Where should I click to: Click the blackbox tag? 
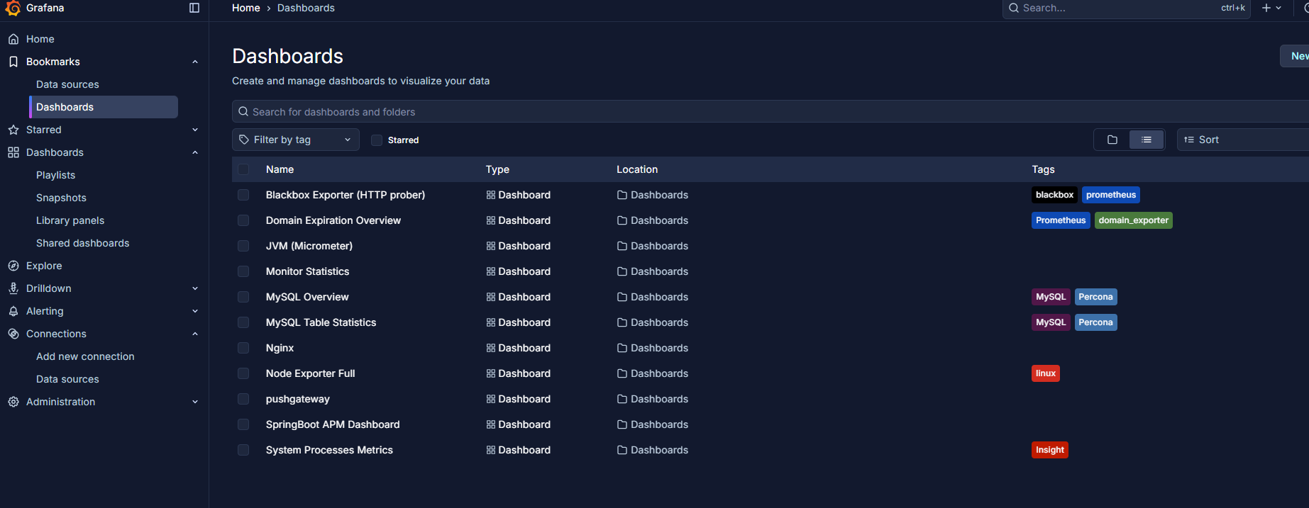(1054, 195)
